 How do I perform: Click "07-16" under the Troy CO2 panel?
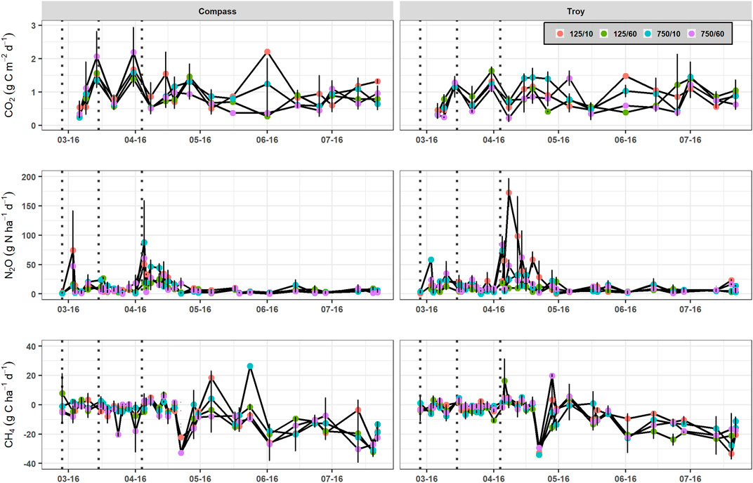point(690,140)
